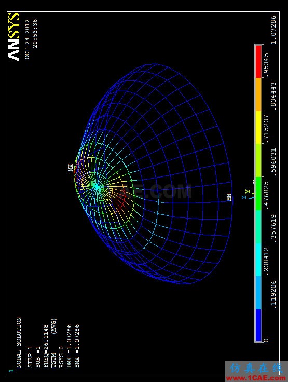Select the yellow legend color band
Screen dimensions: 288x382
[258, 127]
